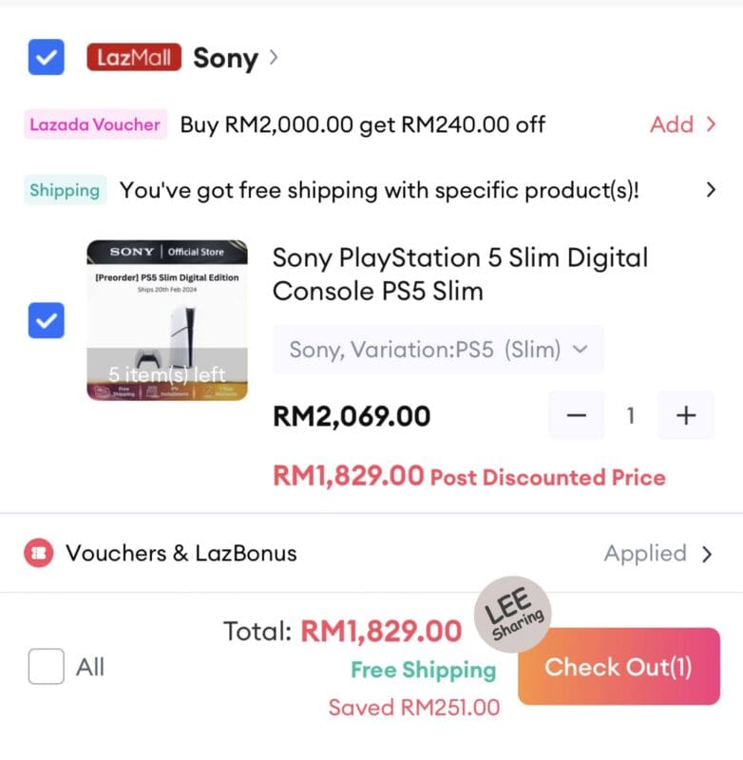
Task: Expand free shipping details chevron
Action: click(x=711, y=190)
